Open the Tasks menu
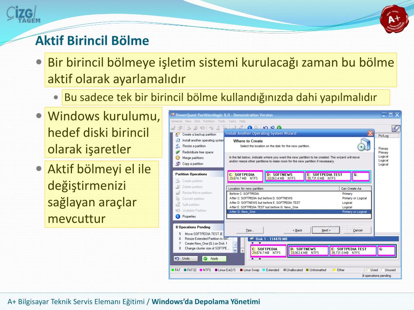 (x=232, y=121)
